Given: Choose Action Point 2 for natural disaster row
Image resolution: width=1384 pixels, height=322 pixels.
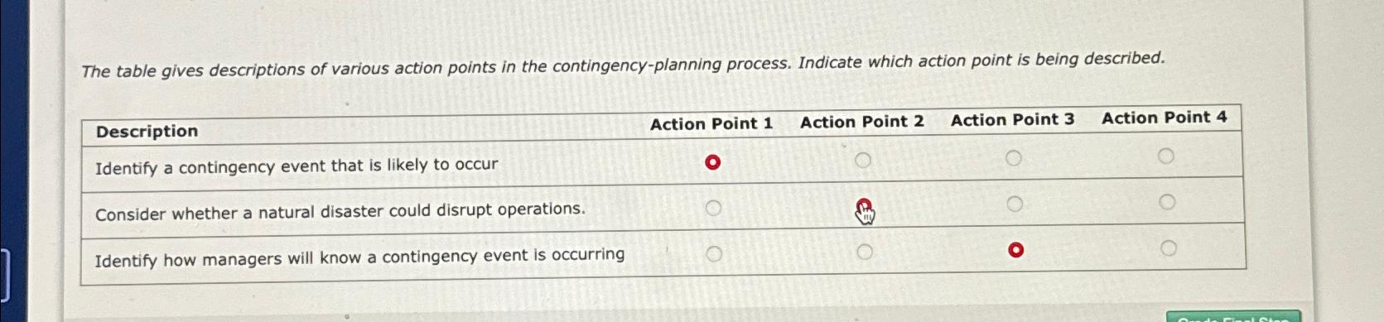Looking at the screenshot, I should (863, 206).
